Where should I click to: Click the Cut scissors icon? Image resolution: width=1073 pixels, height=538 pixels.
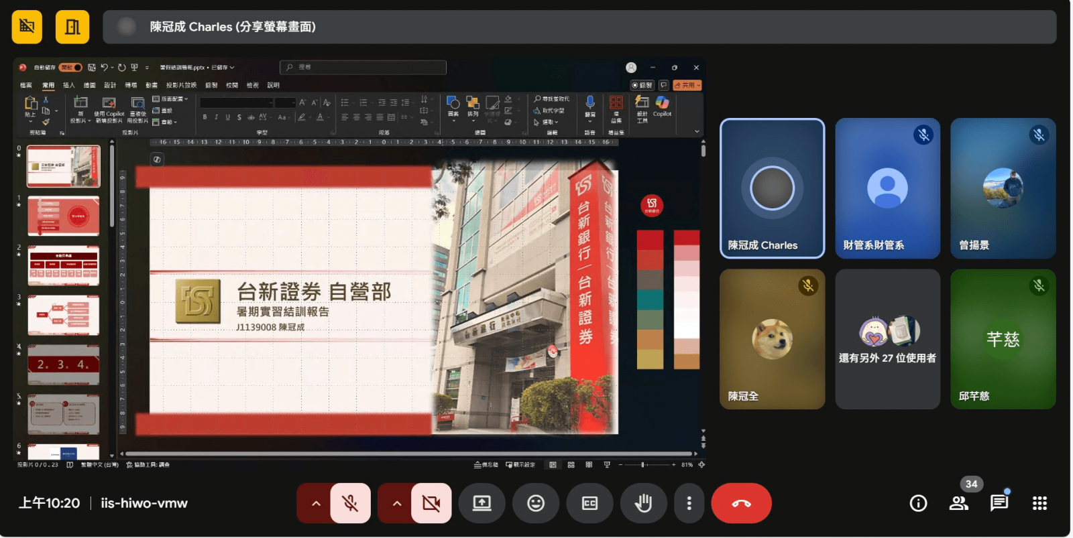(46, 100)
